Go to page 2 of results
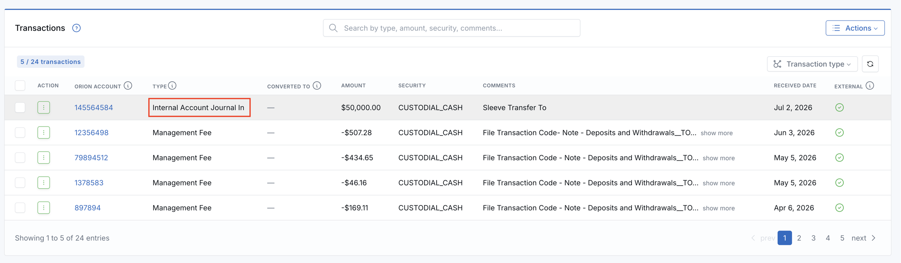901x263 pixels. 799,238
